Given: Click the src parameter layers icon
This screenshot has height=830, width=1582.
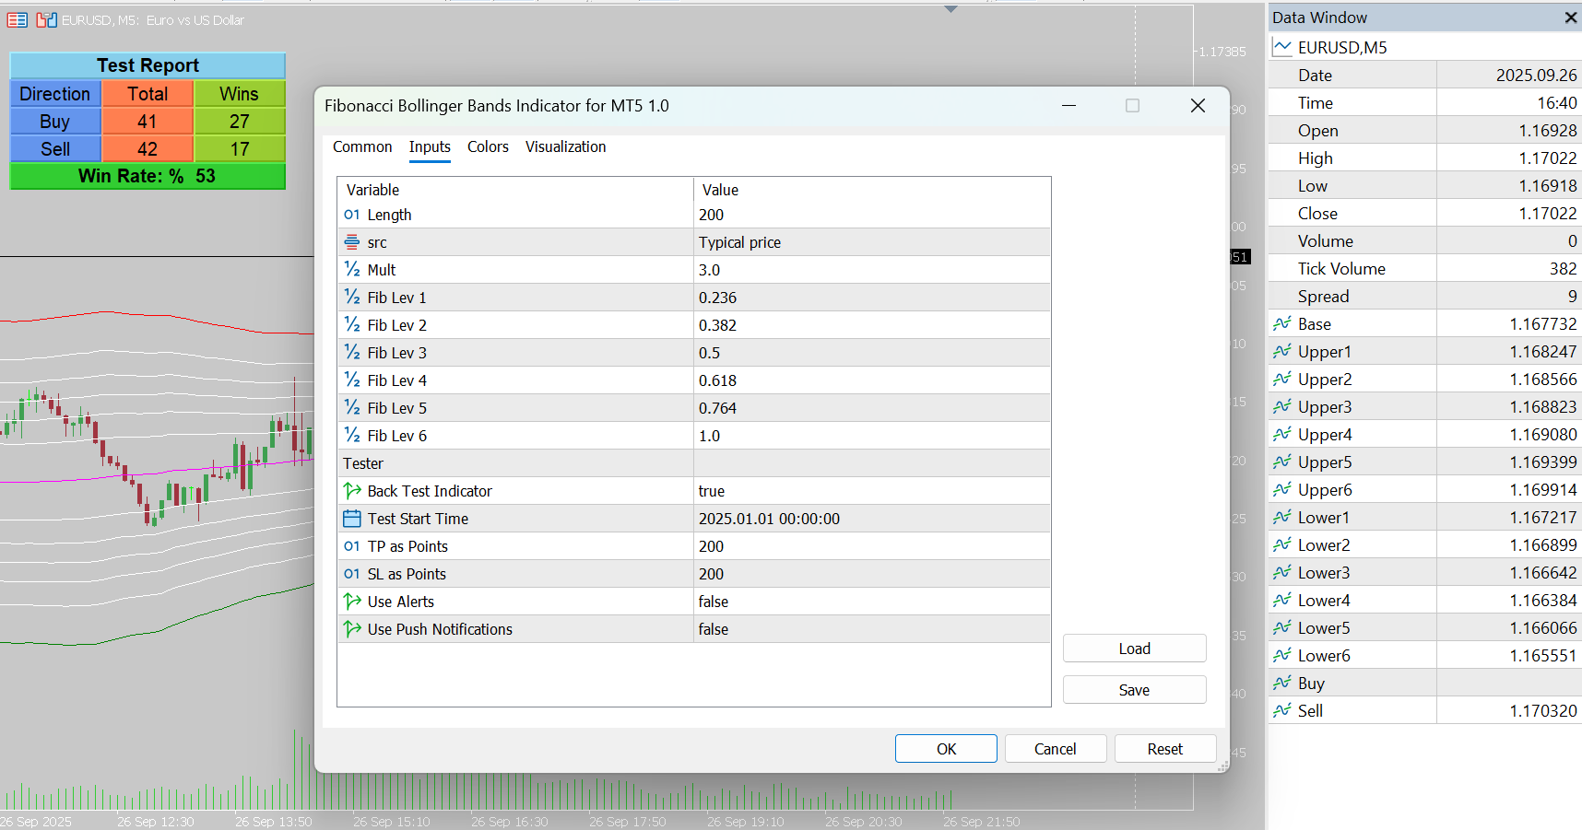Looking at the screenshot, I should point(351,242).
